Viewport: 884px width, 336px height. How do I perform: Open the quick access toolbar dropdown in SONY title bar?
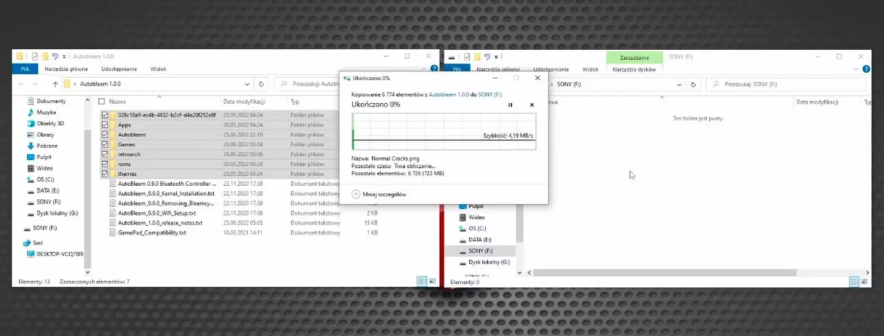point(496,57)
